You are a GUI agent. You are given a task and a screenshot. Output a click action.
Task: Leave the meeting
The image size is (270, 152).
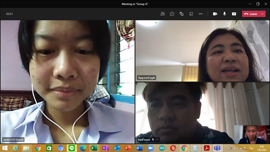point(251,14)
